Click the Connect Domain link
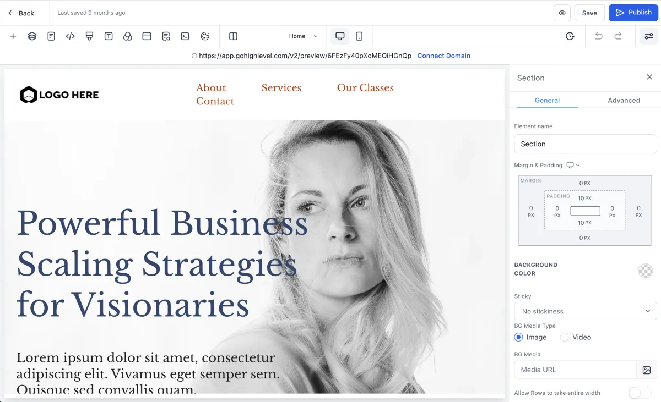 click(x=443, y=56)
